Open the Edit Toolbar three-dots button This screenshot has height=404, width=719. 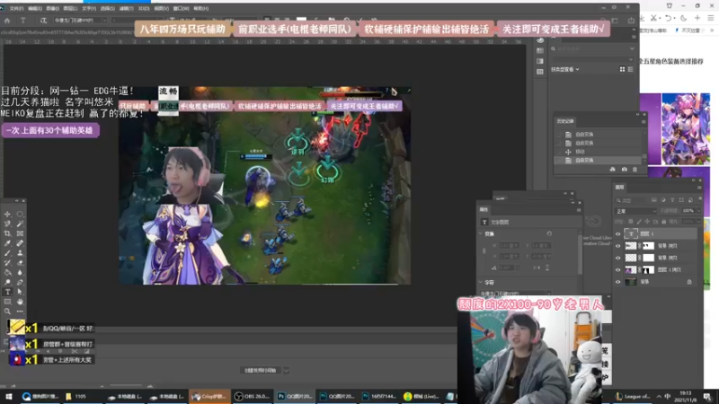point(20,312)
